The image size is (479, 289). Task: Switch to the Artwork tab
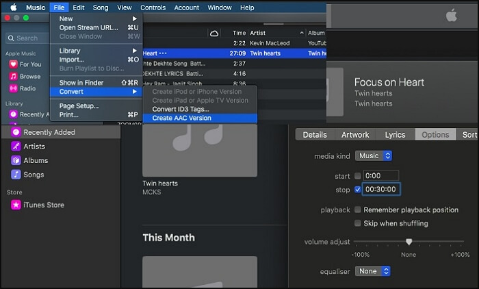355,135
